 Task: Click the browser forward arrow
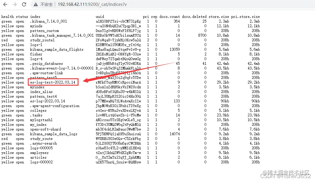pyautogui.click(x=15, y=4)
